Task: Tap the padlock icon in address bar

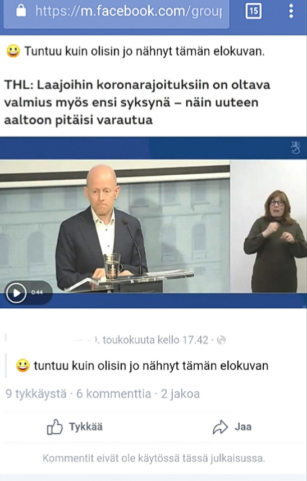Action: (x=21, y=11)
